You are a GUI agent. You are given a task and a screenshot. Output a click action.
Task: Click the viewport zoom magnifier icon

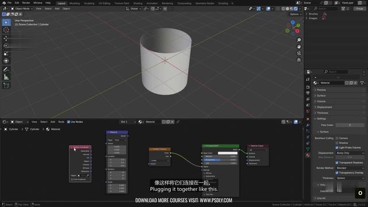299,40
